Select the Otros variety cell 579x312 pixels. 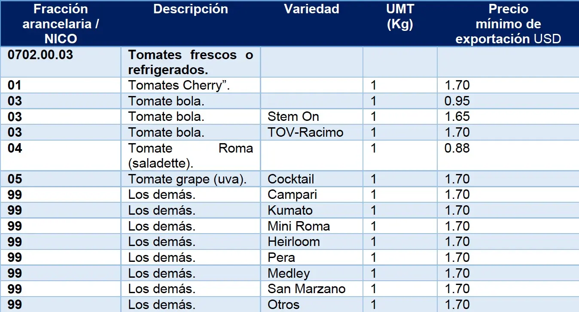312,305
